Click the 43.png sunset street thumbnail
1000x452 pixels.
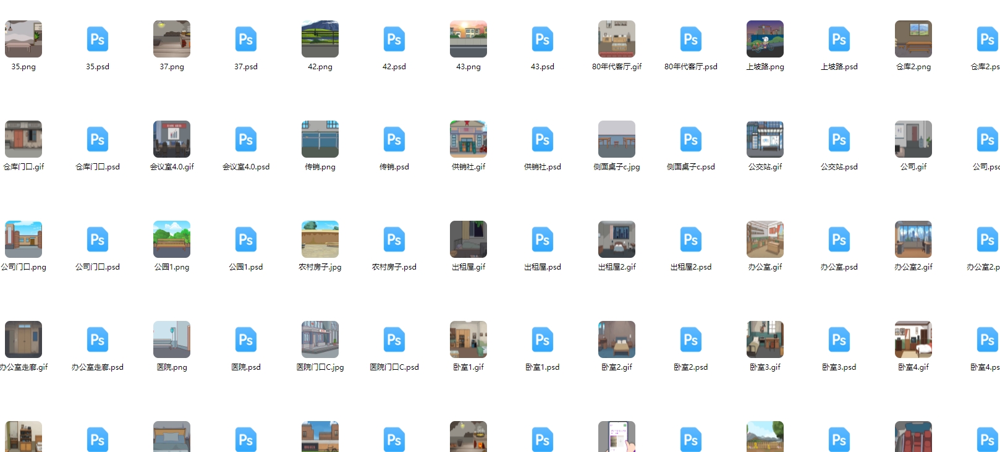click(x=468, y=39)
